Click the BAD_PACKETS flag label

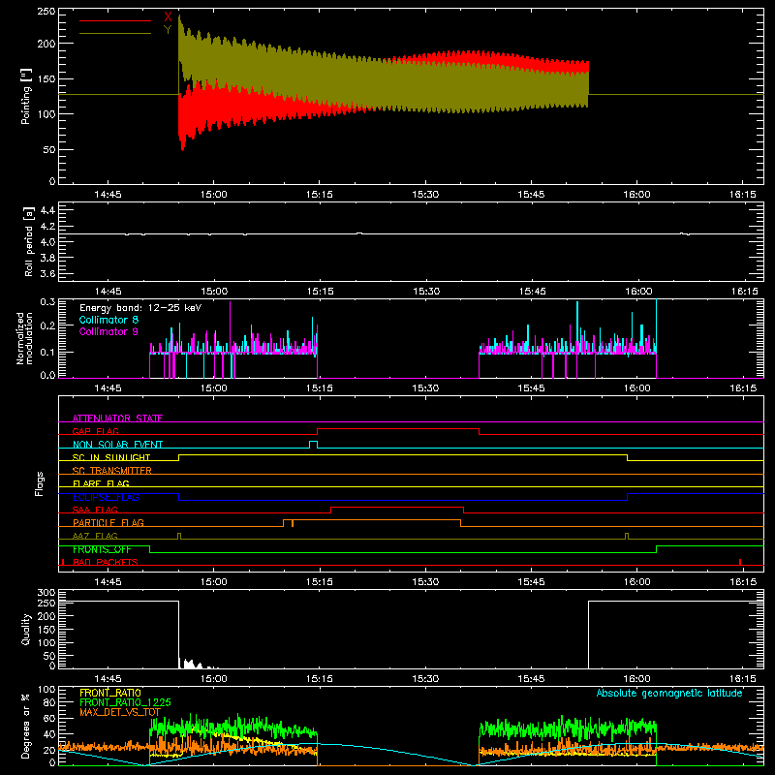106,562
